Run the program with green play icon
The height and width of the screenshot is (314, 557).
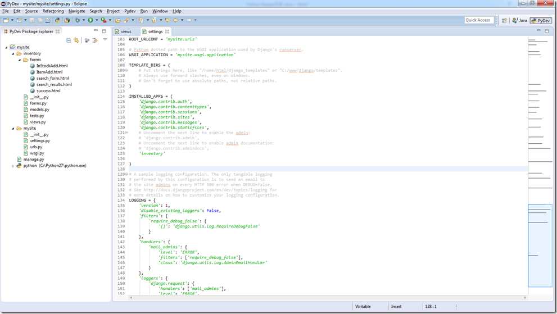tap(90, 20)
